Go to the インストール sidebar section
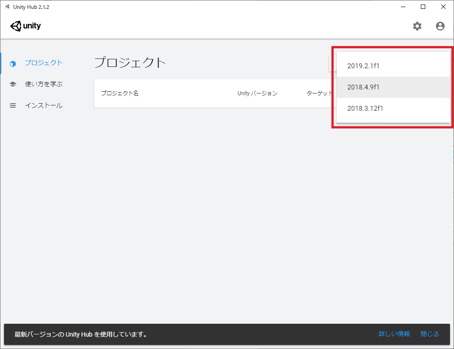 [44, 105]
